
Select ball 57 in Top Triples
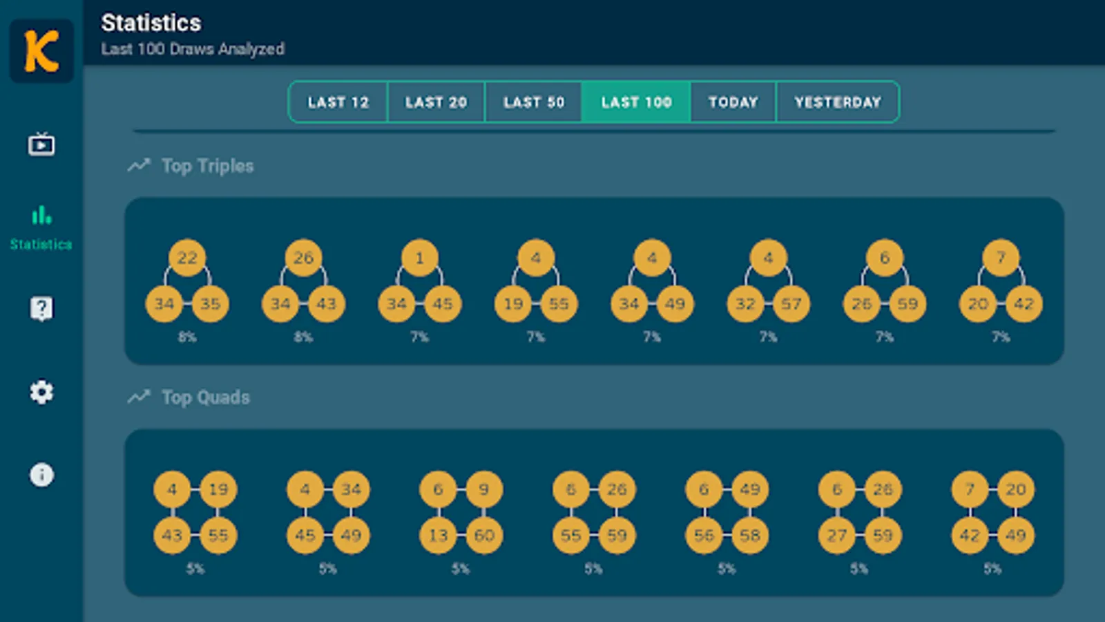[x=791, y=303]
